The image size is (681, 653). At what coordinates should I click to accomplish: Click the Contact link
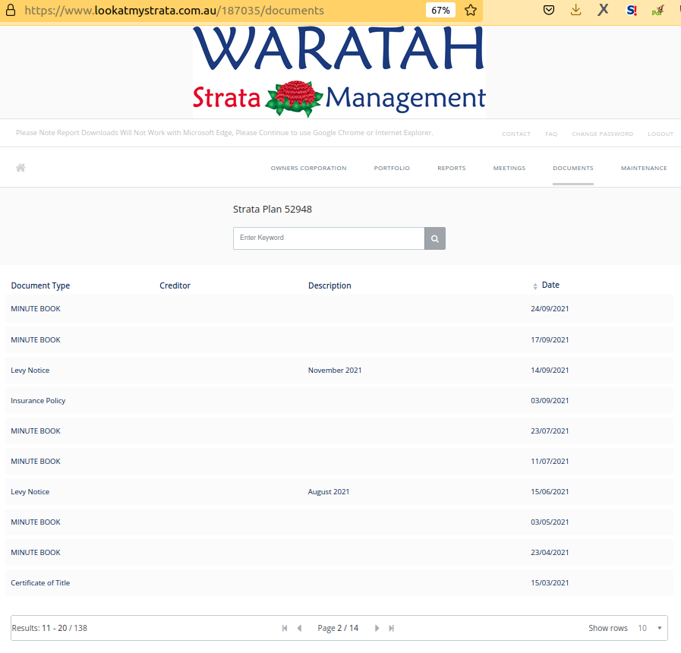pyautogui.click(x=516, y=134)
